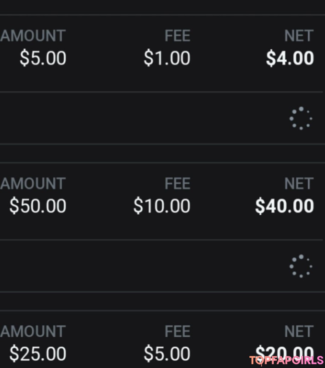Image resolution: width=325 pixels, height=368 pixels.
Task: Select the $20.00 net value
Action: [x=285, y=352]
